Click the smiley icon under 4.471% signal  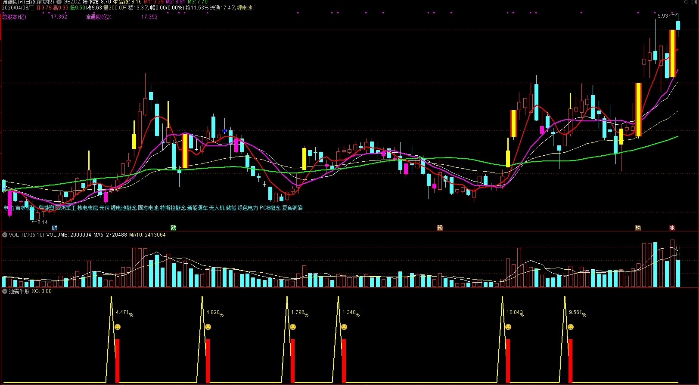(118, 327)
